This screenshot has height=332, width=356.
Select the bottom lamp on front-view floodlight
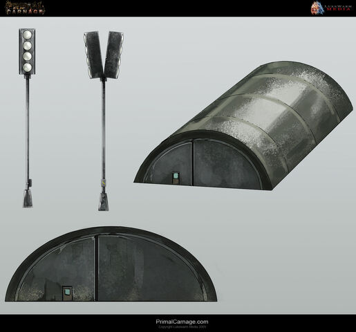click(28, 67)
